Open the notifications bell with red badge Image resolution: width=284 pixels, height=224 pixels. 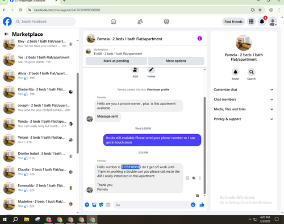coord(262,22)
